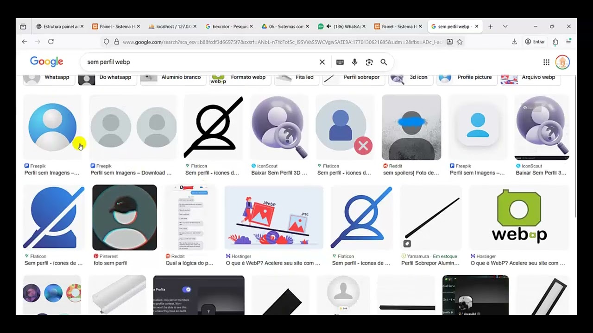Bookmark this page with star

(x=460, y=42)
